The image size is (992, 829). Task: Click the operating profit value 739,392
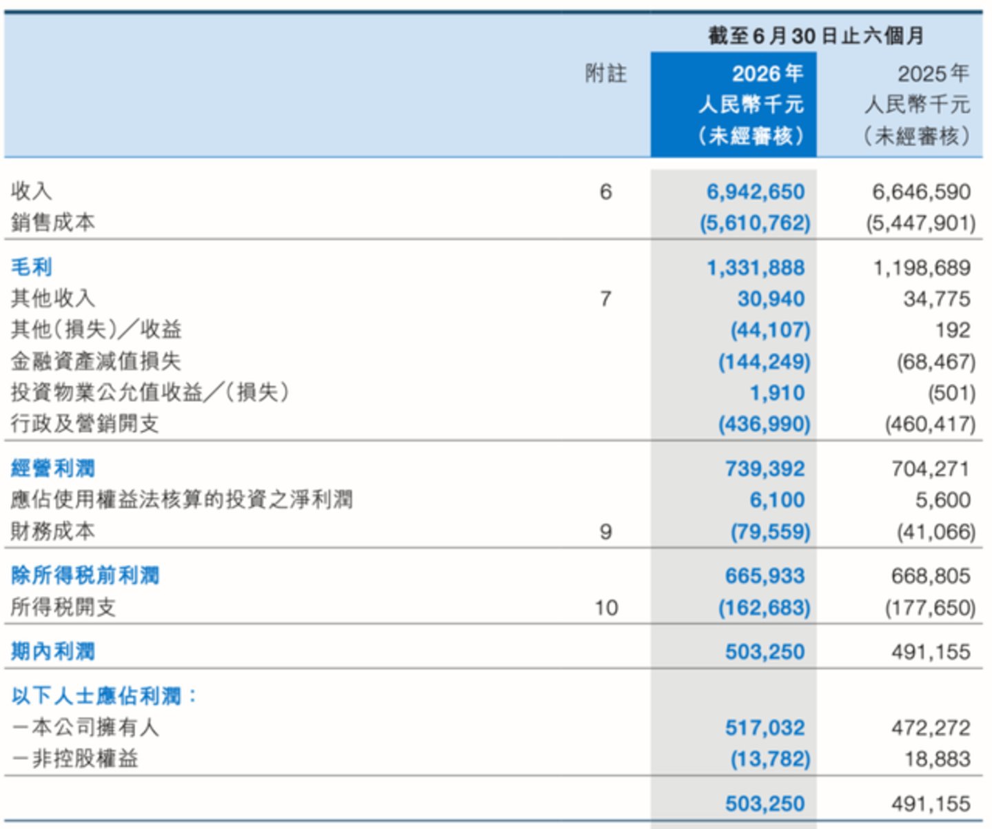[765, 469]
